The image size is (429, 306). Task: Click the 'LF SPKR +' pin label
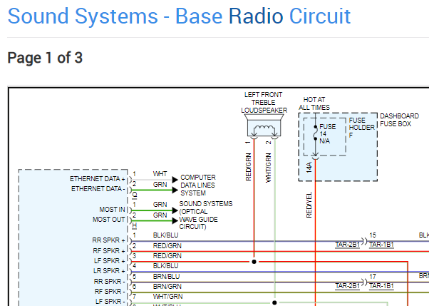[110, 261]
